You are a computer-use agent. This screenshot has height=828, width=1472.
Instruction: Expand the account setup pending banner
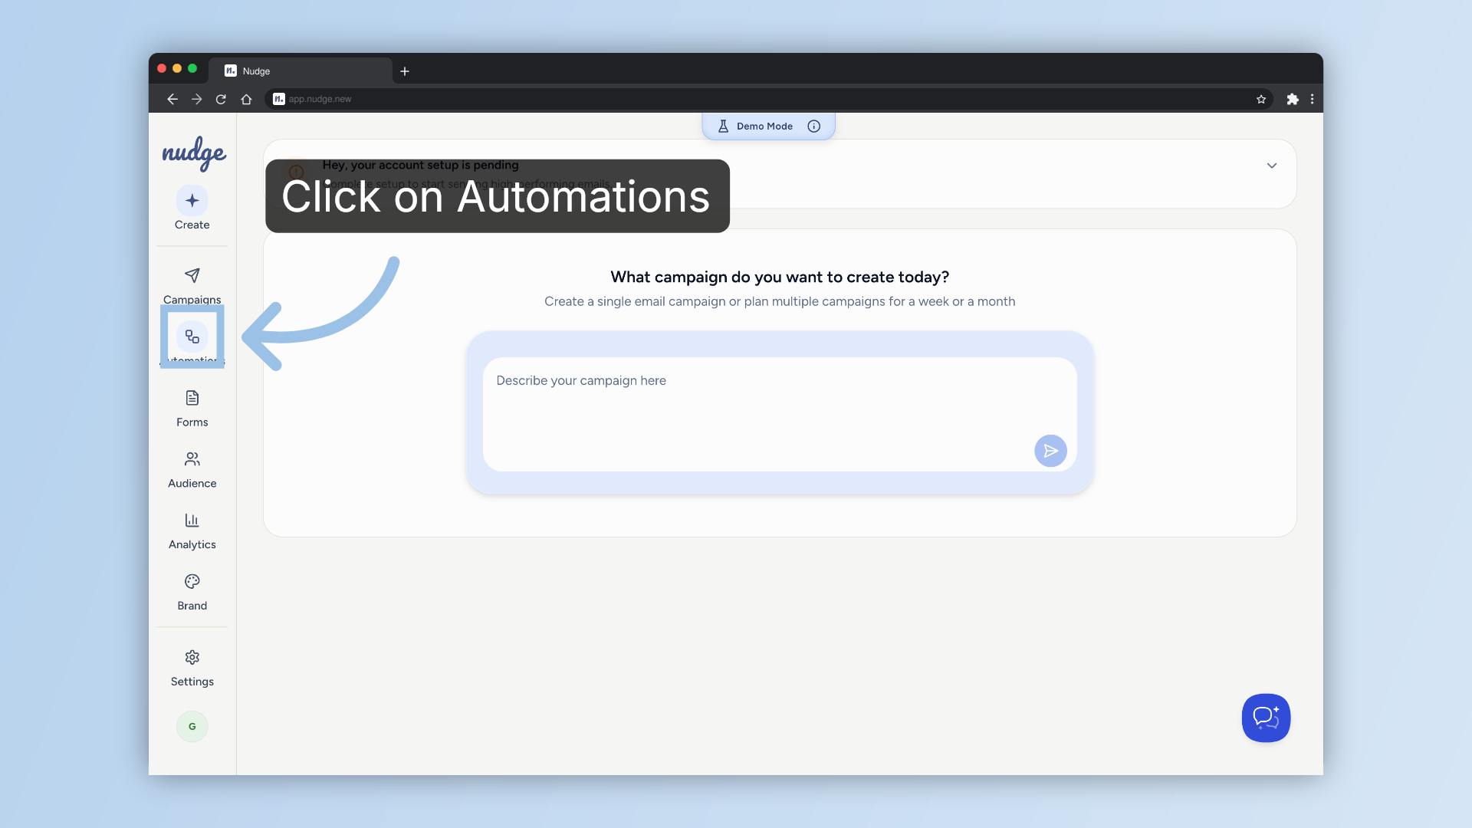(x=1272, y=166)
